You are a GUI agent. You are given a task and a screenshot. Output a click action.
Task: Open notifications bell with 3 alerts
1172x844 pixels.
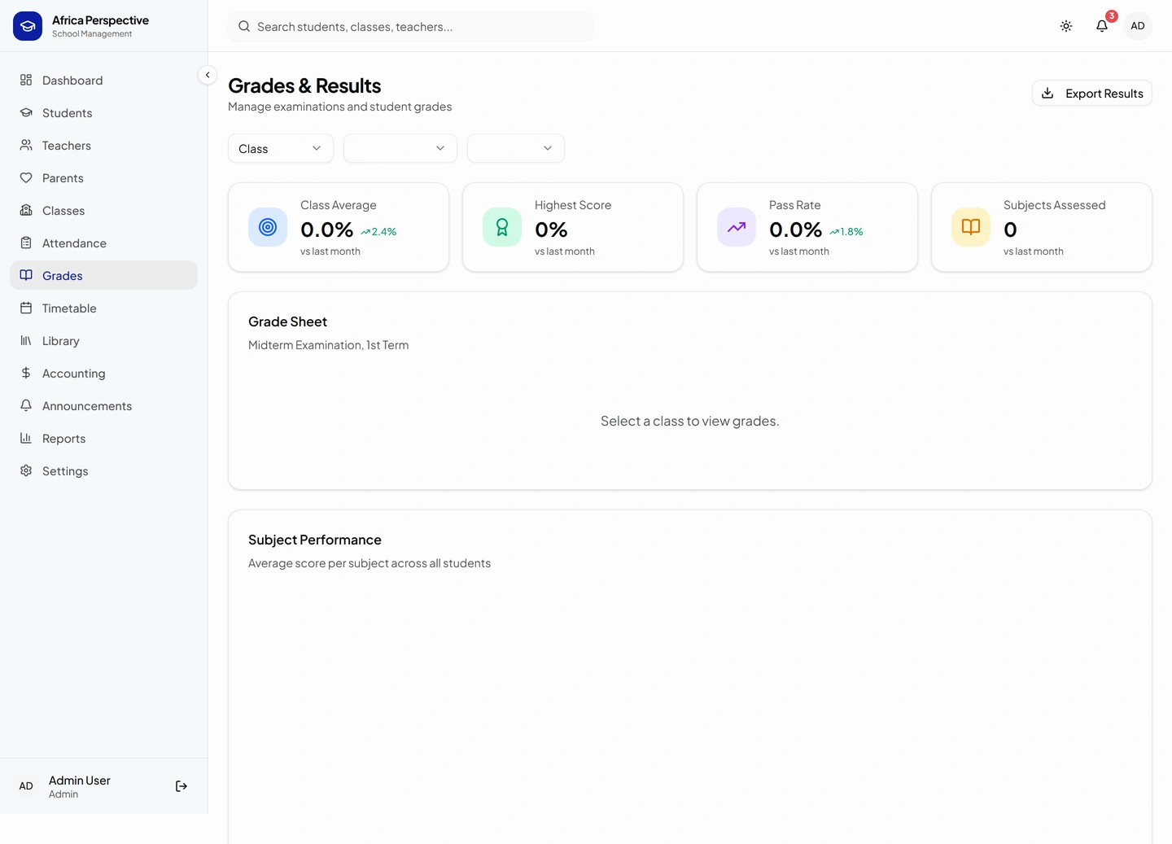[1102, 26]
